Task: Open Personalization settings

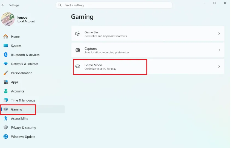Action: pyautogui.click(x=22, y=73)
